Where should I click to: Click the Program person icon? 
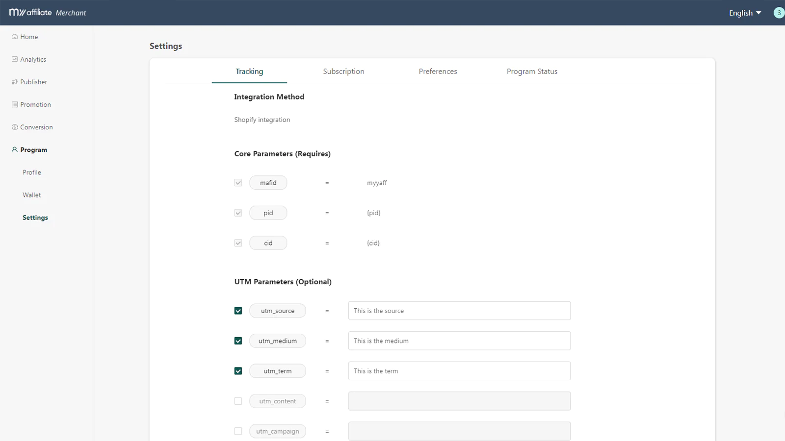pos(15,149)
